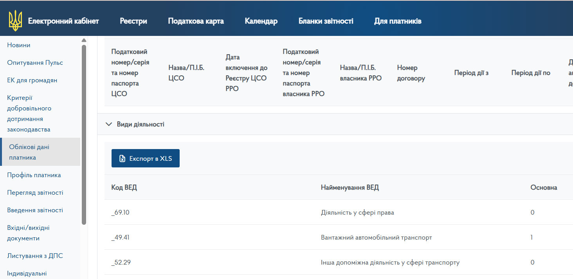573x279 pixels.
Task: Navigate to ЕК для громадян
Action: [32, 80]
